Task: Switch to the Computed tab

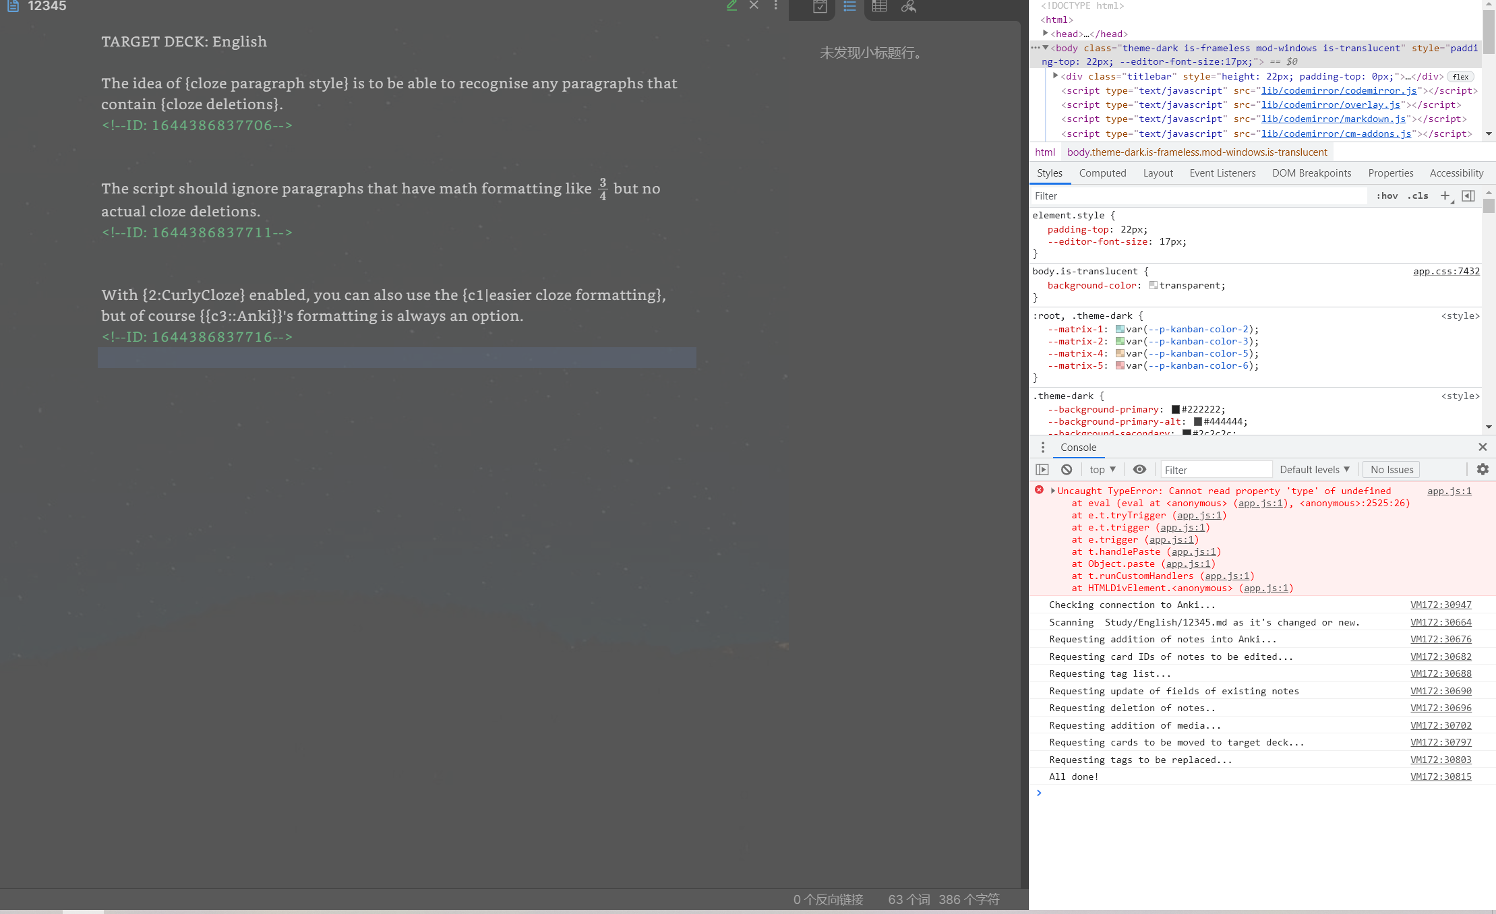Action: coord(1102,173)
